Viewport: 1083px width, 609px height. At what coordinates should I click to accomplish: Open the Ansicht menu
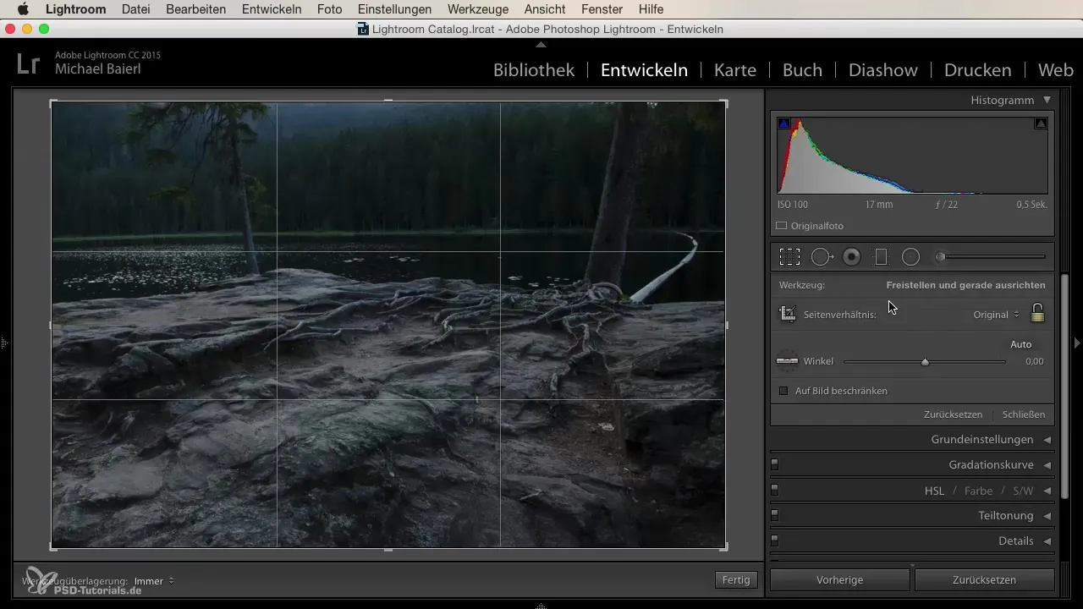[545, 9]
